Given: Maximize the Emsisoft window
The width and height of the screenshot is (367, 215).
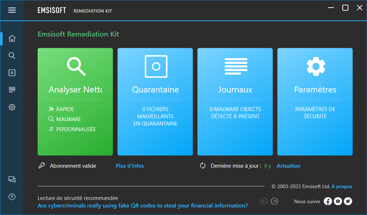Looking at the screenshot, I should (x=345, y=8).
